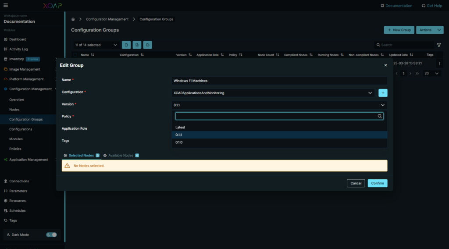Open the row's three-dot options menu
The width and height of the screenshot is (449, 249).
439,64
